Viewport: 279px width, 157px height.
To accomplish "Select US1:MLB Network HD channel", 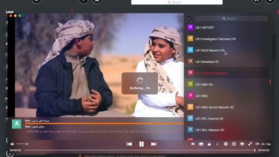I will (226, 51).
